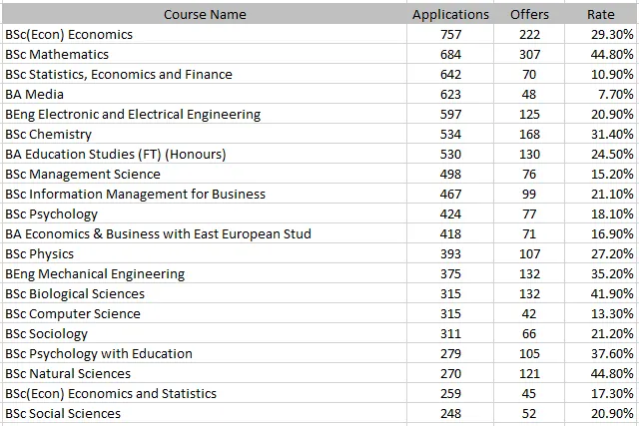Select the Applications column header
Image resolution: width=639 pixels, height=426 pixels.
(x=450, y=14)
